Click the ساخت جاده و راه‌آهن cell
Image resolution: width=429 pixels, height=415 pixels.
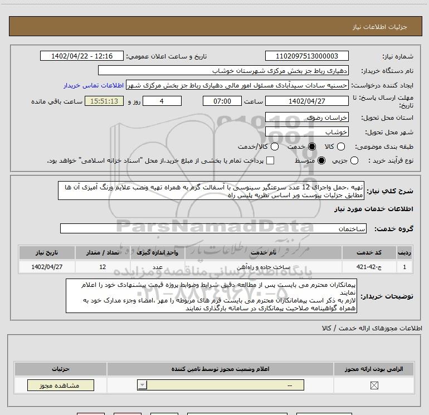[263, 267]
